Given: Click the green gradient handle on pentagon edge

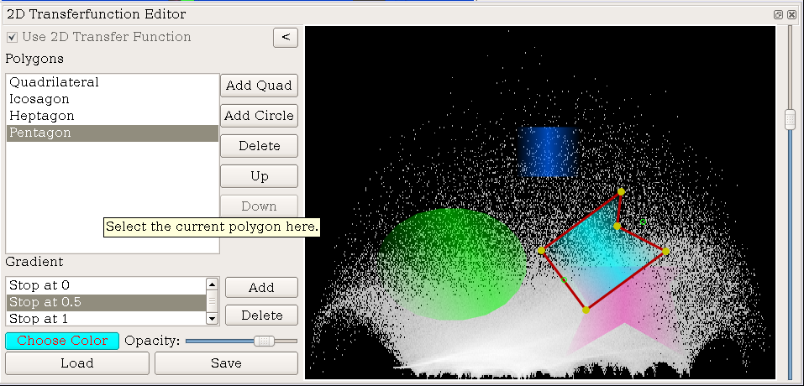Looking at the screenshot, I should [564, 280].
